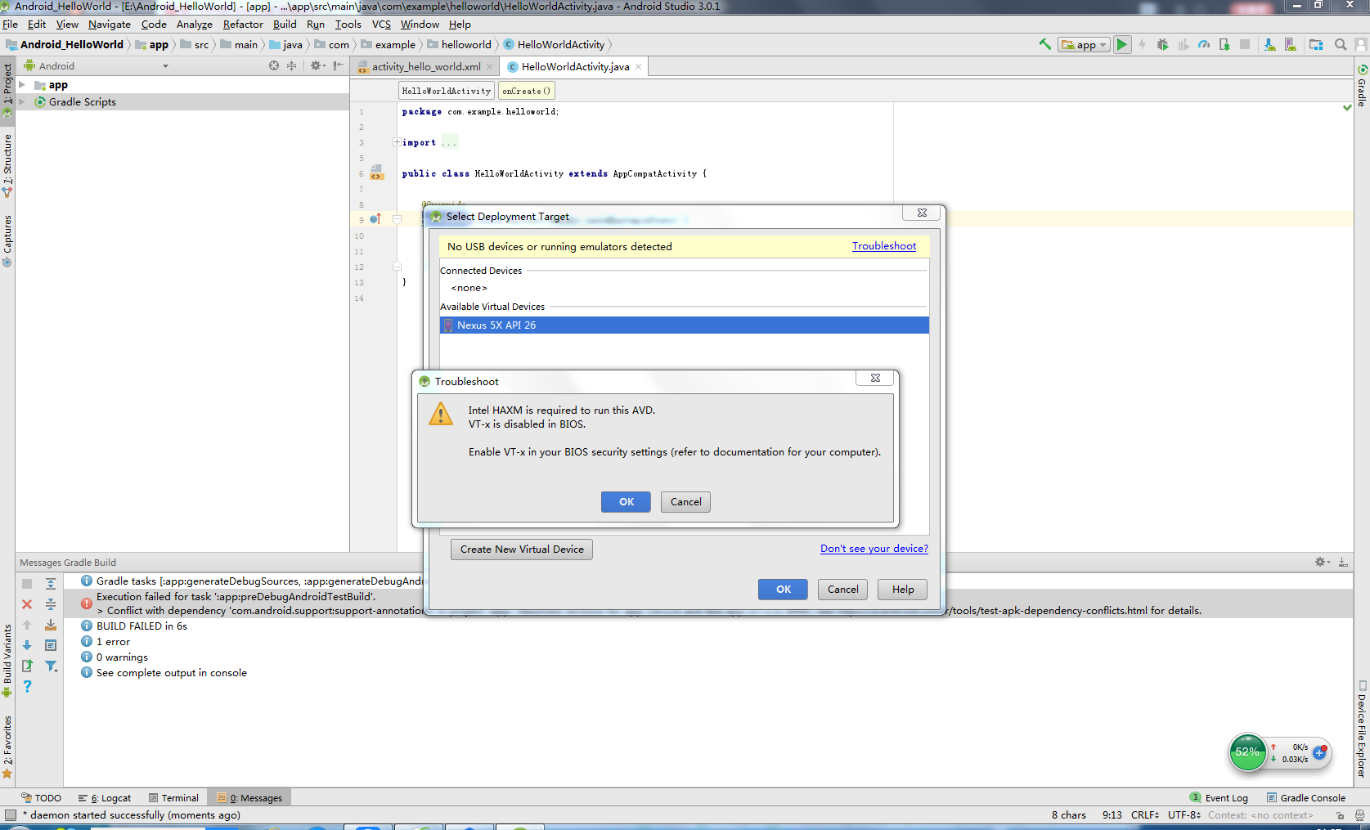Click the onCreate() breadcrumb in editor
Viewport: 1370px width, 830px height.
[x=527, y=91]
